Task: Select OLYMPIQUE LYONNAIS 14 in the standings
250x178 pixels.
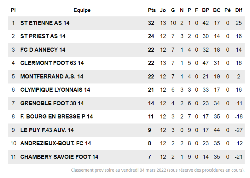Action: pyautogui.click(x=55, y=90)
